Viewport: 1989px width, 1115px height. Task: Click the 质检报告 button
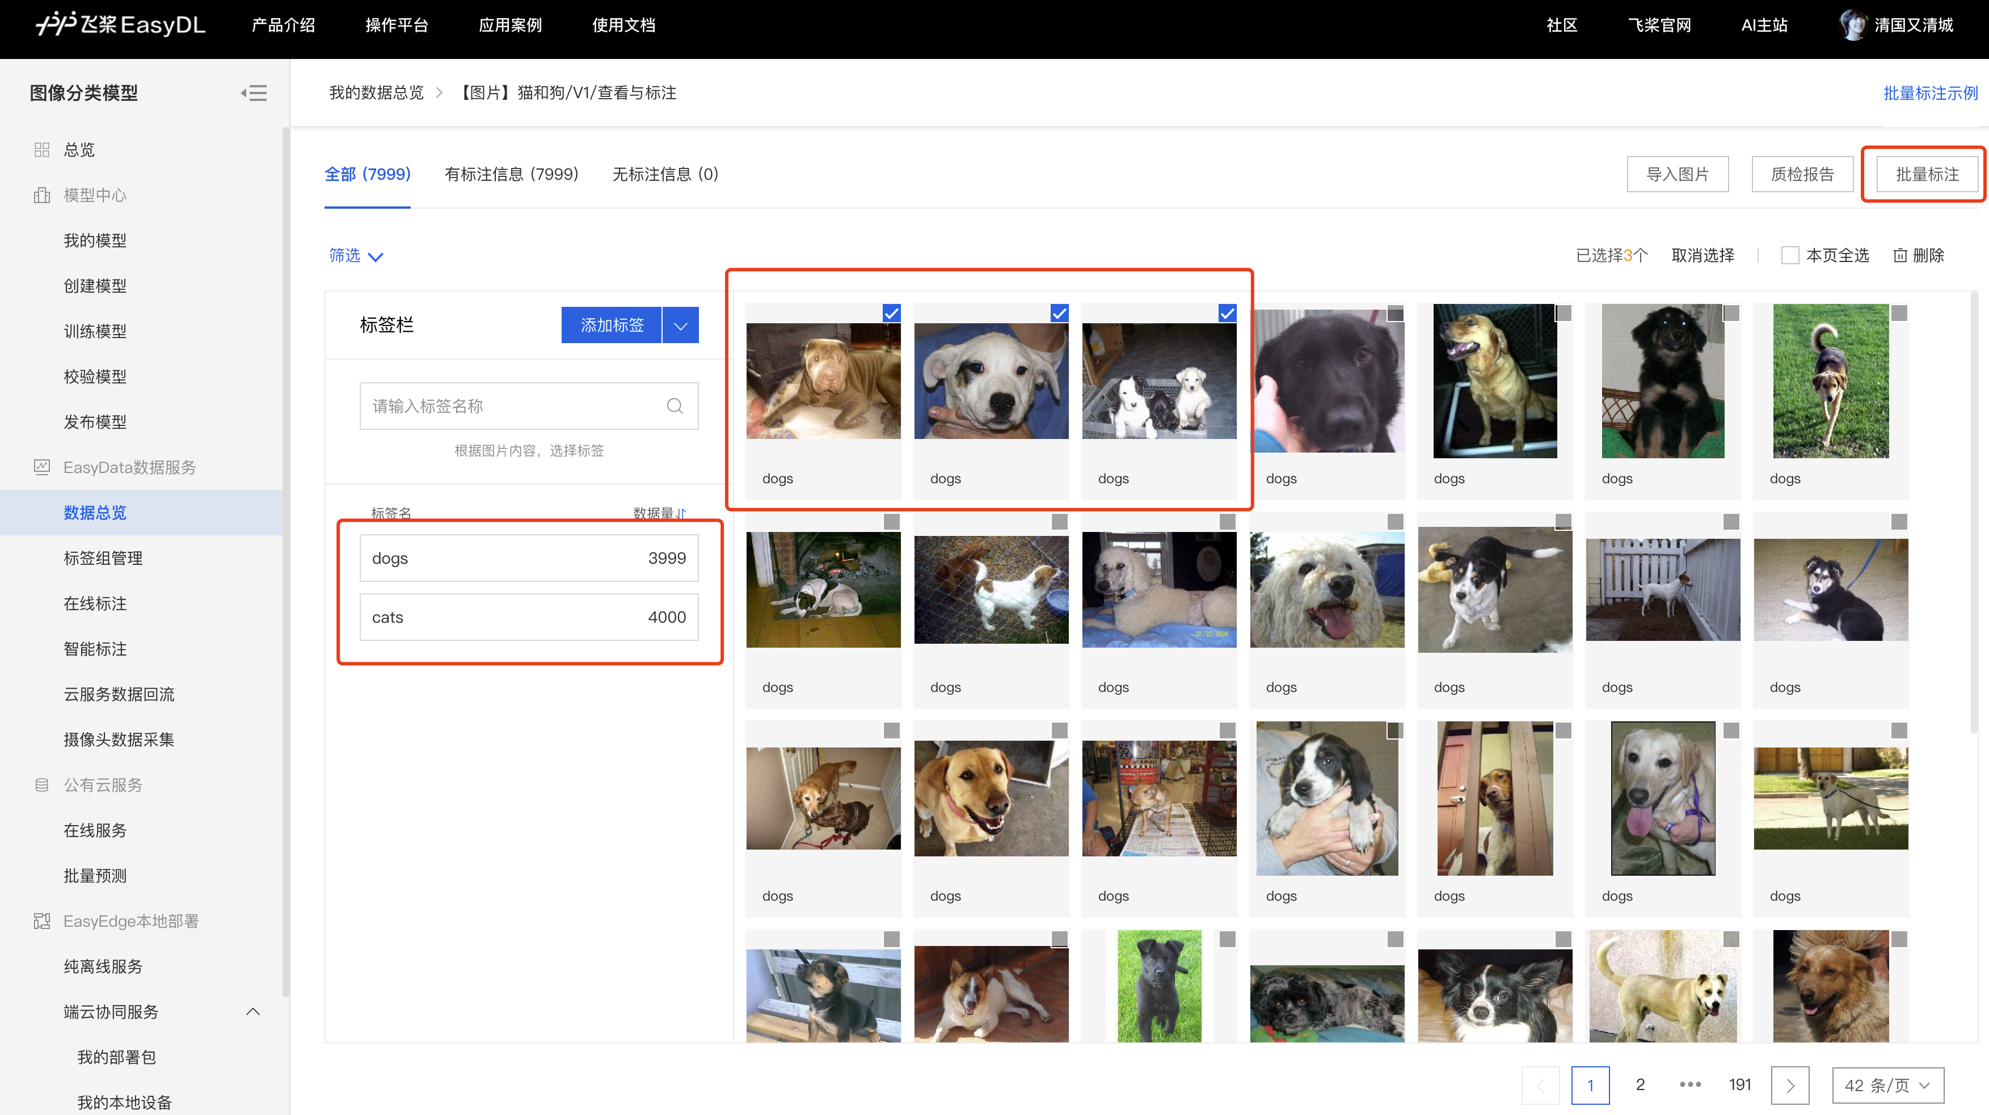1802,175
